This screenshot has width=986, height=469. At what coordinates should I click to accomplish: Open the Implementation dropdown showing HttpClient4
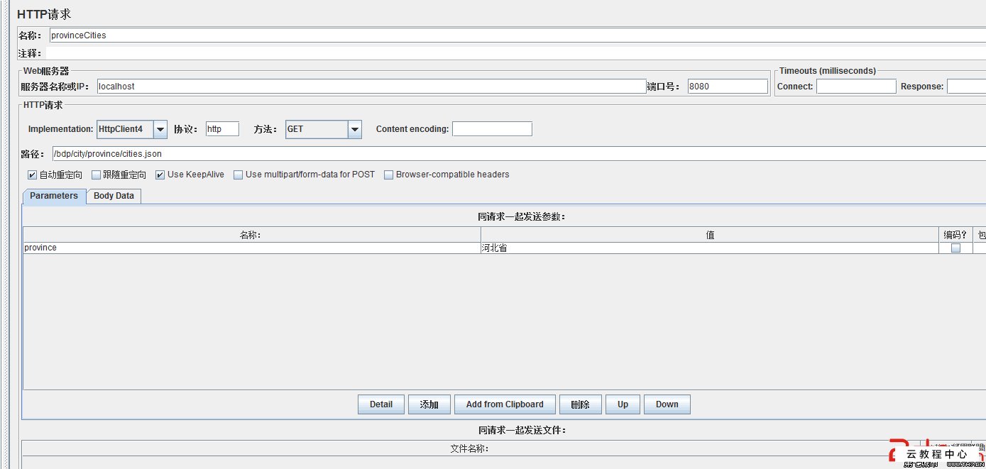[159, 129]
